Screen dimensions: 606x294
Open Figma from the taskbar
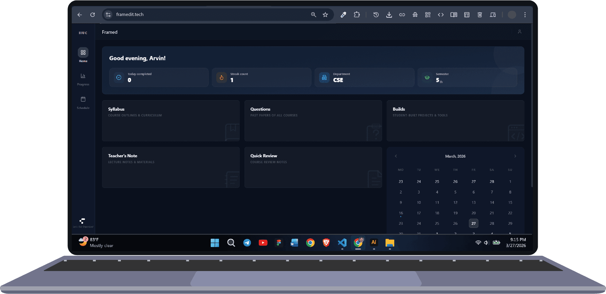pos(279,243)
